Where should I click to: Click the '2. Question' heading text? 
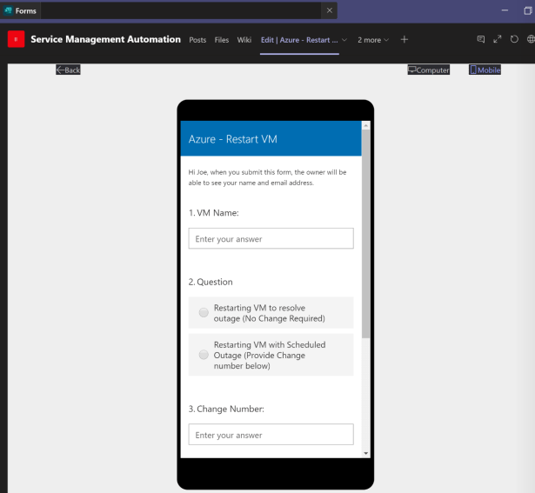[211, 282]
